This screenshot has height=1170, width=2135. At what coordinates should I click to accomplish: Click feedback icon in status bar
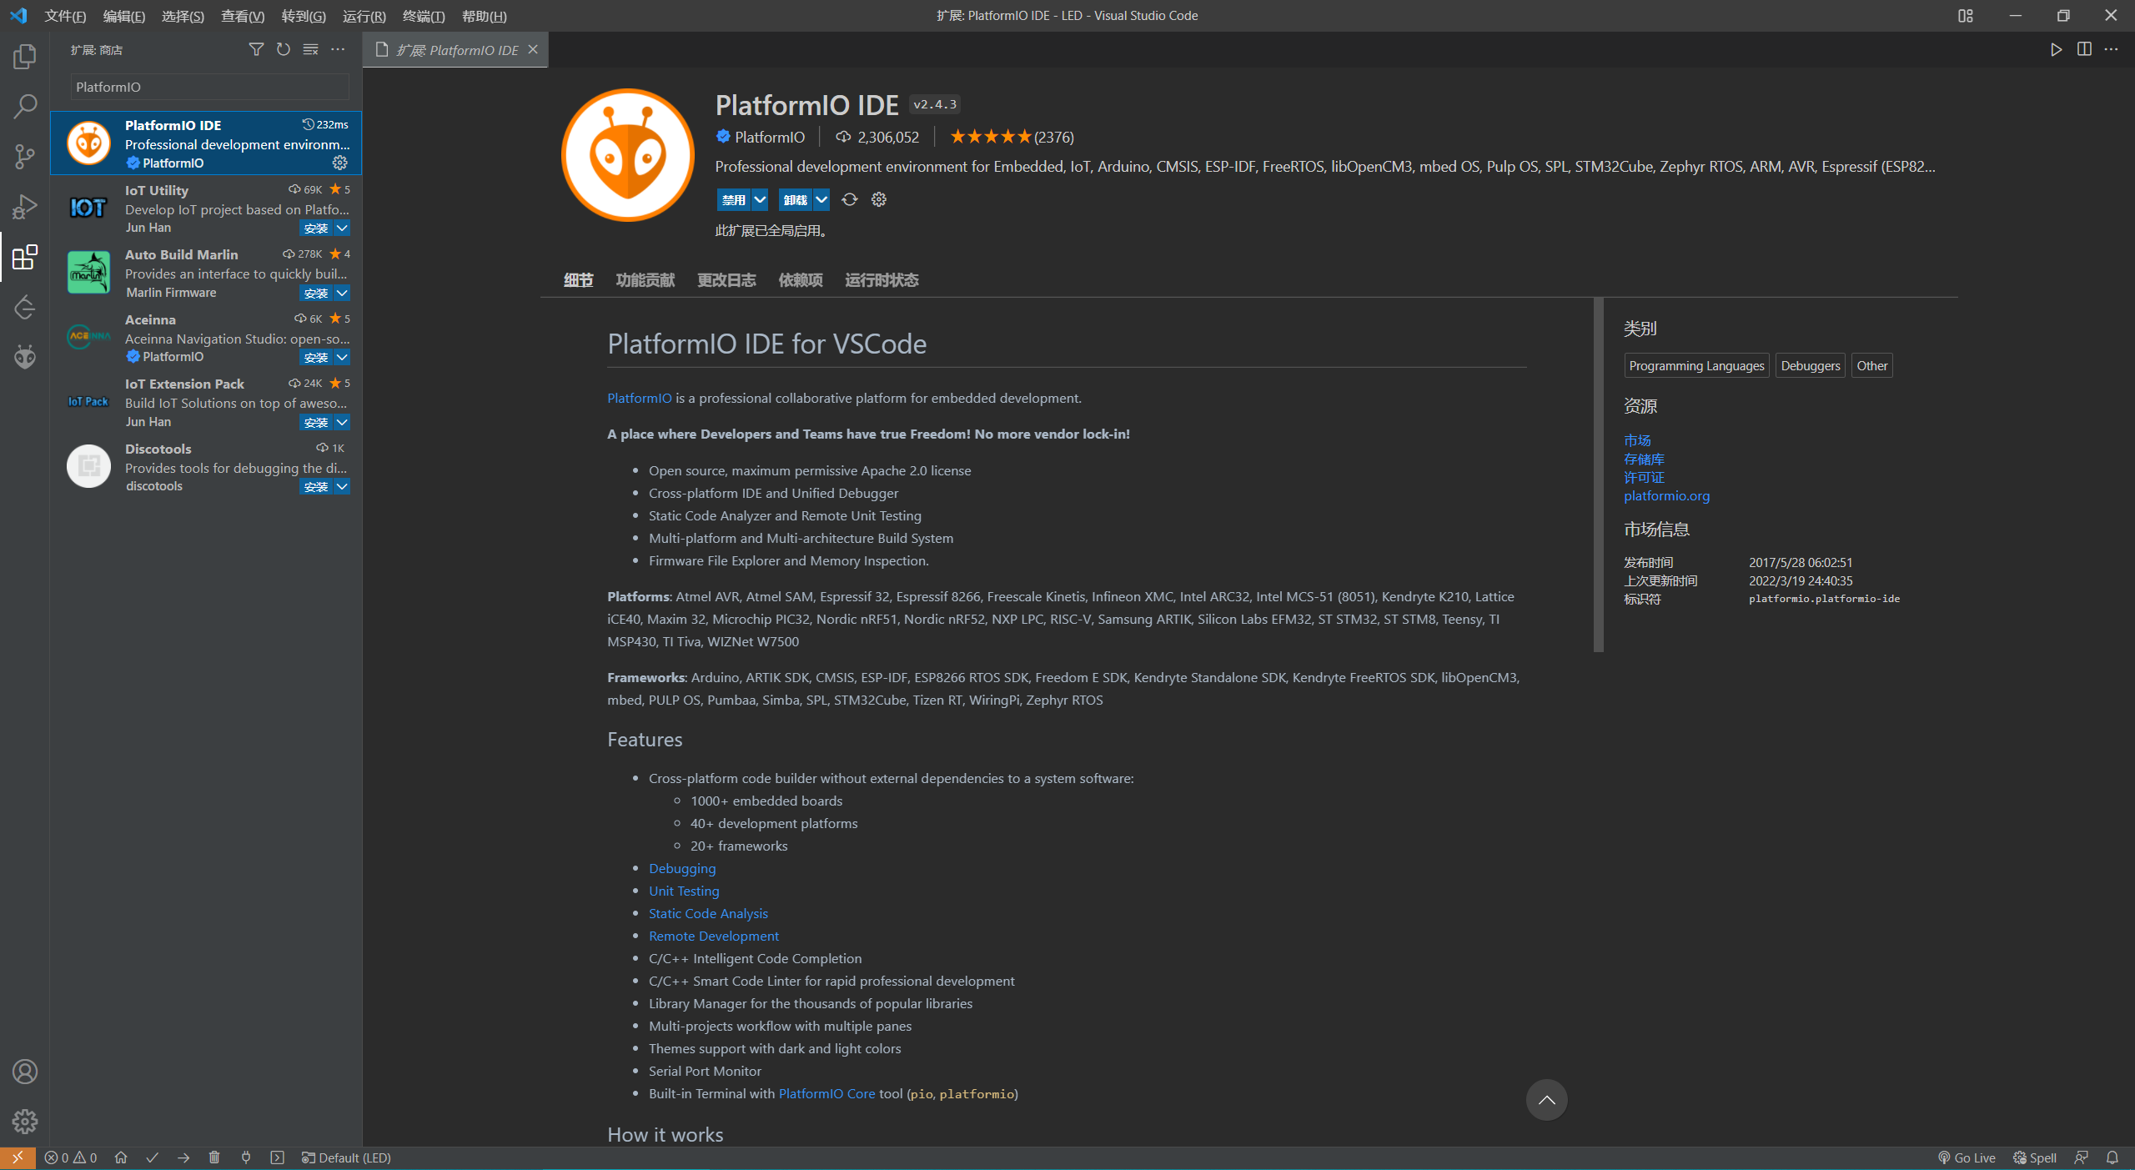pyautogui.click(x=2081, y=1157)
